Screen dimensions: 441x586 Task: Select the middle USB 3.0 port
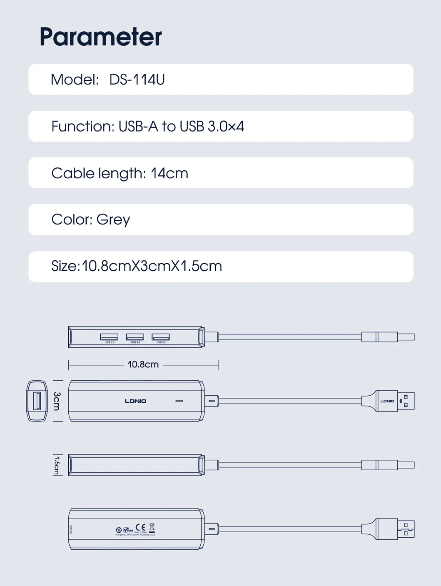[135, 337]
